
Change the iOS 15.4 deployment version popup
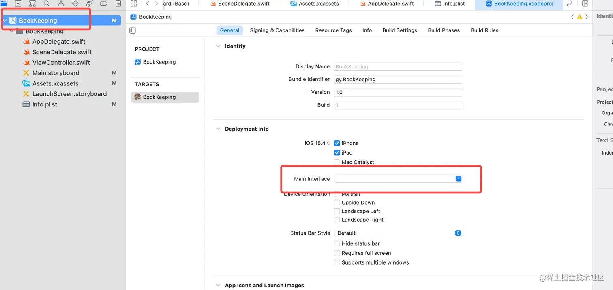pyautogui.click(x=317, y=143)
